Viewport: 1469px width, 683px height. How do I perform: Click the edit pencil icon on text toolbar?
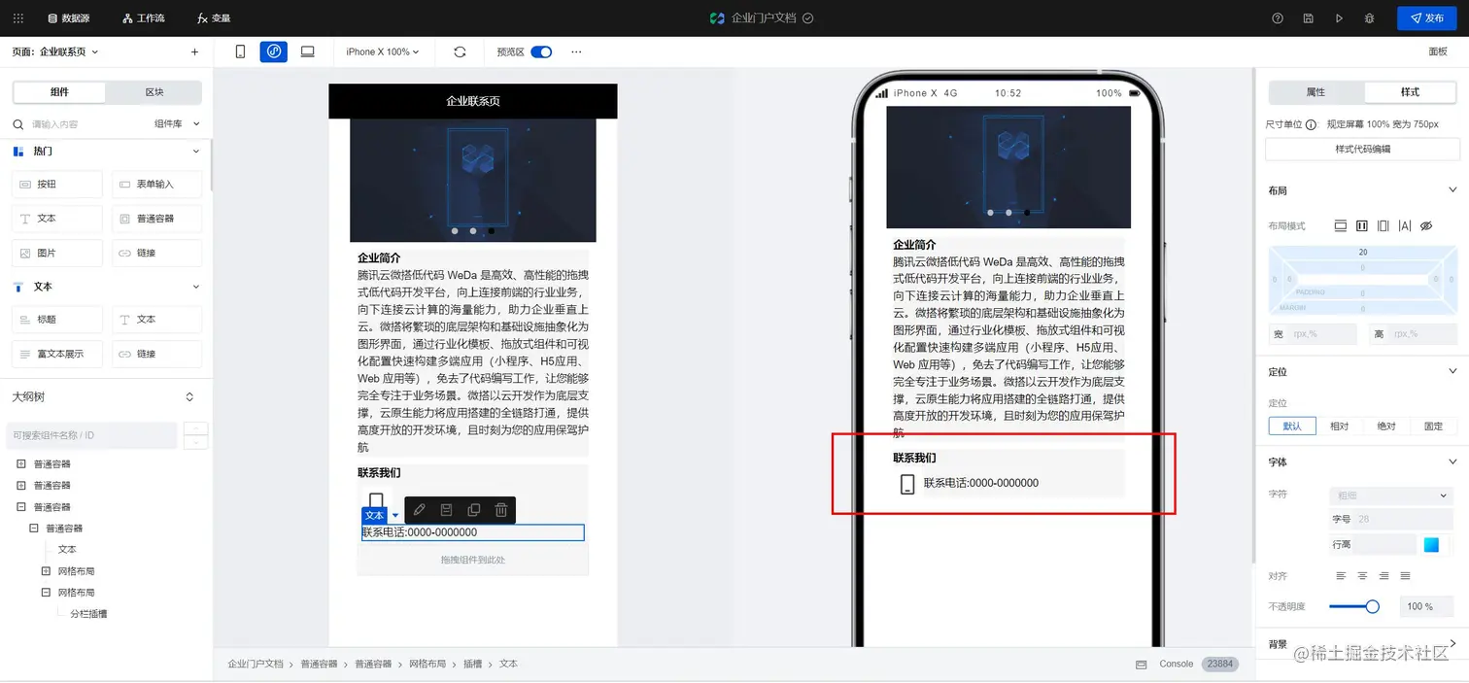pos(420,510)
